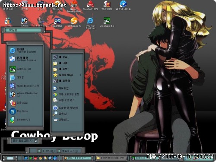Screen dimensions: 216x162
Task: Select the Alcohol 120% desktop icon
Action: tap(90, 6)
